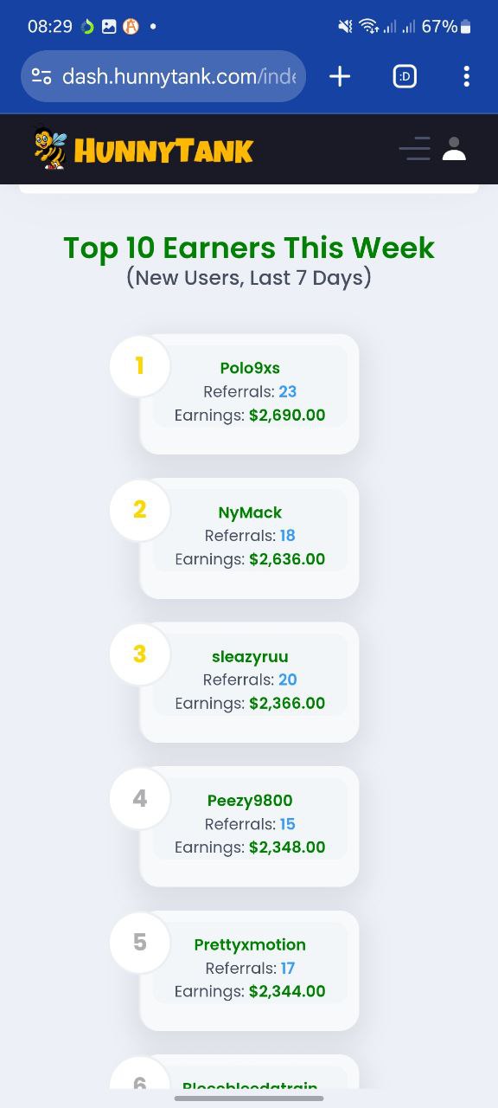Tap the rank 5 badge circle
The width and height of the screenshot is (498, 1108).
coord(140,943)
